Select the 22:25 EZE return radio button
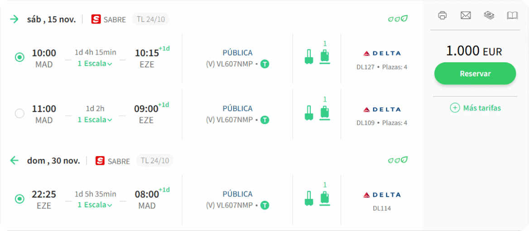Screen dimensions: 529x231 point(19,199)
